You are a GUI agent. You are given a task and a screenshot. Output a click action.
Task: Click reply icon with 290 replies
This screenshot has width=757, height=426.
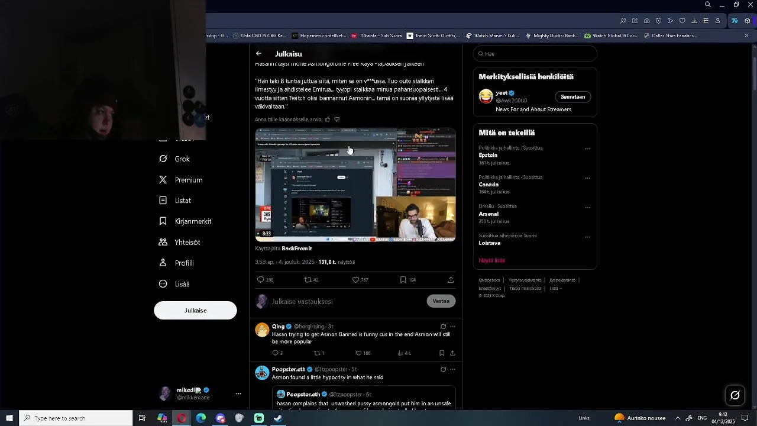coord(260,280)
